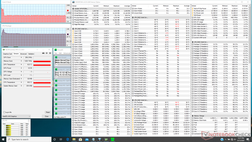Click HWiNFO CPU Package Power sensor icon
Image resolution: width=252 pixels, height=142 pixels.
click(133, 123)
